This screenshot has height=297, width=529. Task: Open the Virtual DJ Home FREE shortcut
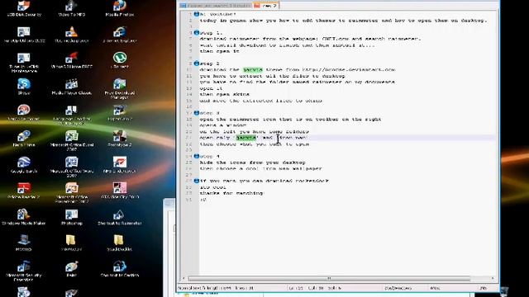(x=72, y=60)
